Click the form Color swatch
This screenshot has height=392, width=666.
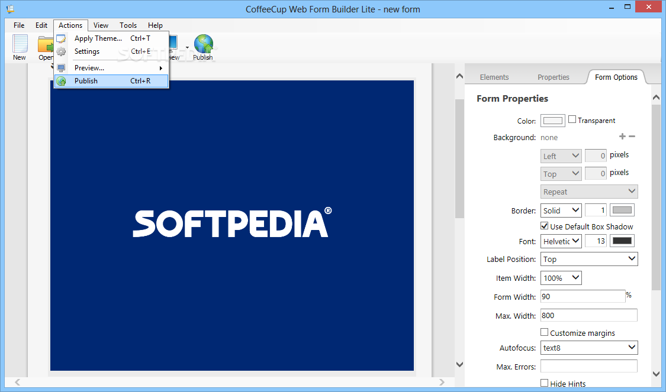(x=552, y=121)
